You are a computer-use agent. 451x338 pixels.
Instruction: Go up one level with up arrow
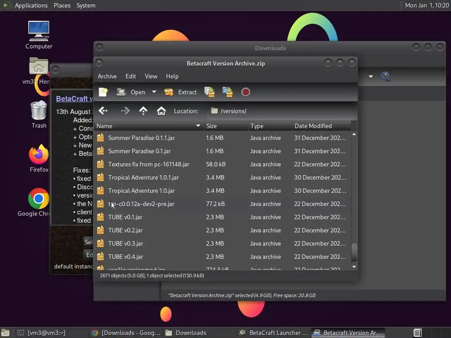tap(143, 110)
